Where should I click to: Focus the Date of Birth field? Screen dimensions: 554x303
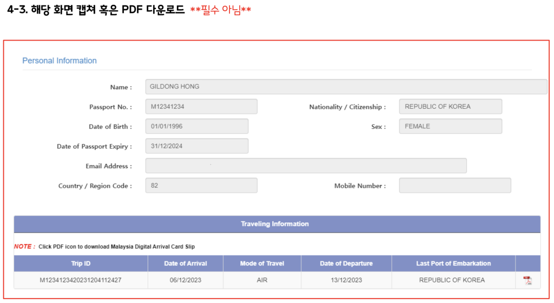pyautogui.click(x=197, y=127)
